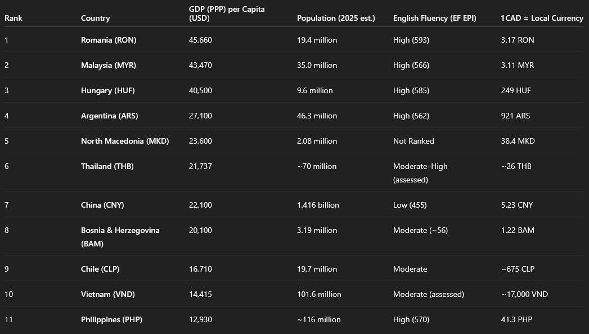The height and width of the screenshot is (334, 589).
Task: Select the Malaysia (MYR) cell
Action: 109,65
